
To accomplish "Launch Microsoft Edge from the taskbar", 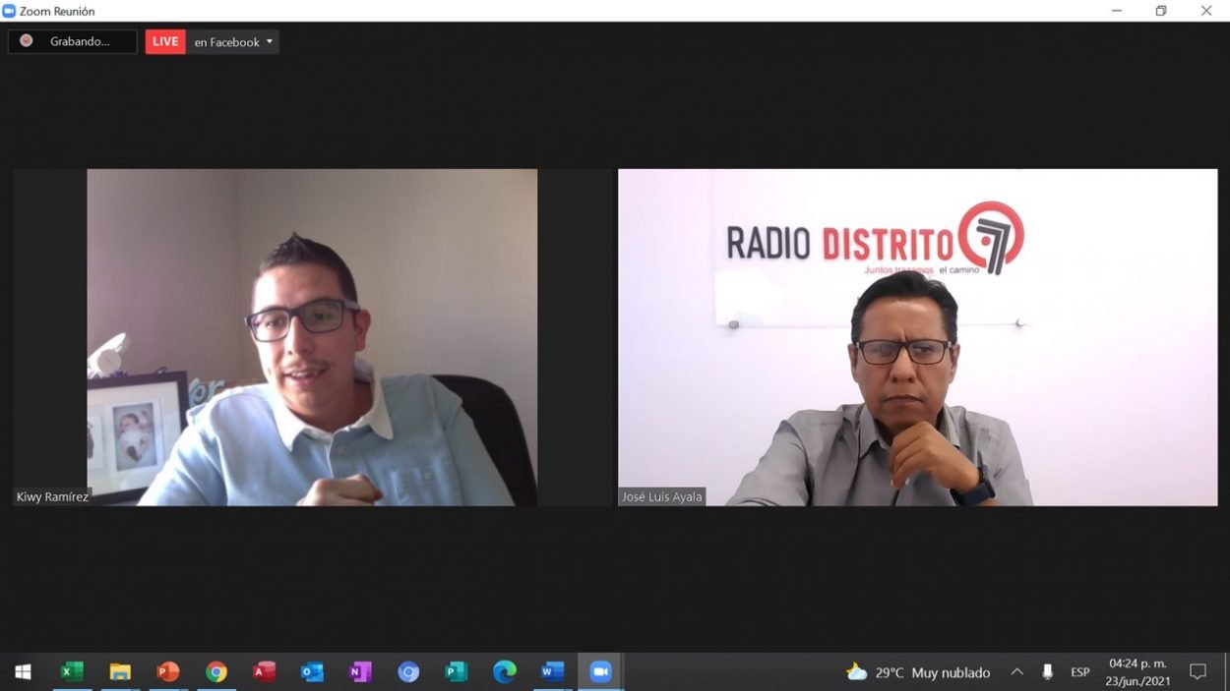I will point(504,672).
